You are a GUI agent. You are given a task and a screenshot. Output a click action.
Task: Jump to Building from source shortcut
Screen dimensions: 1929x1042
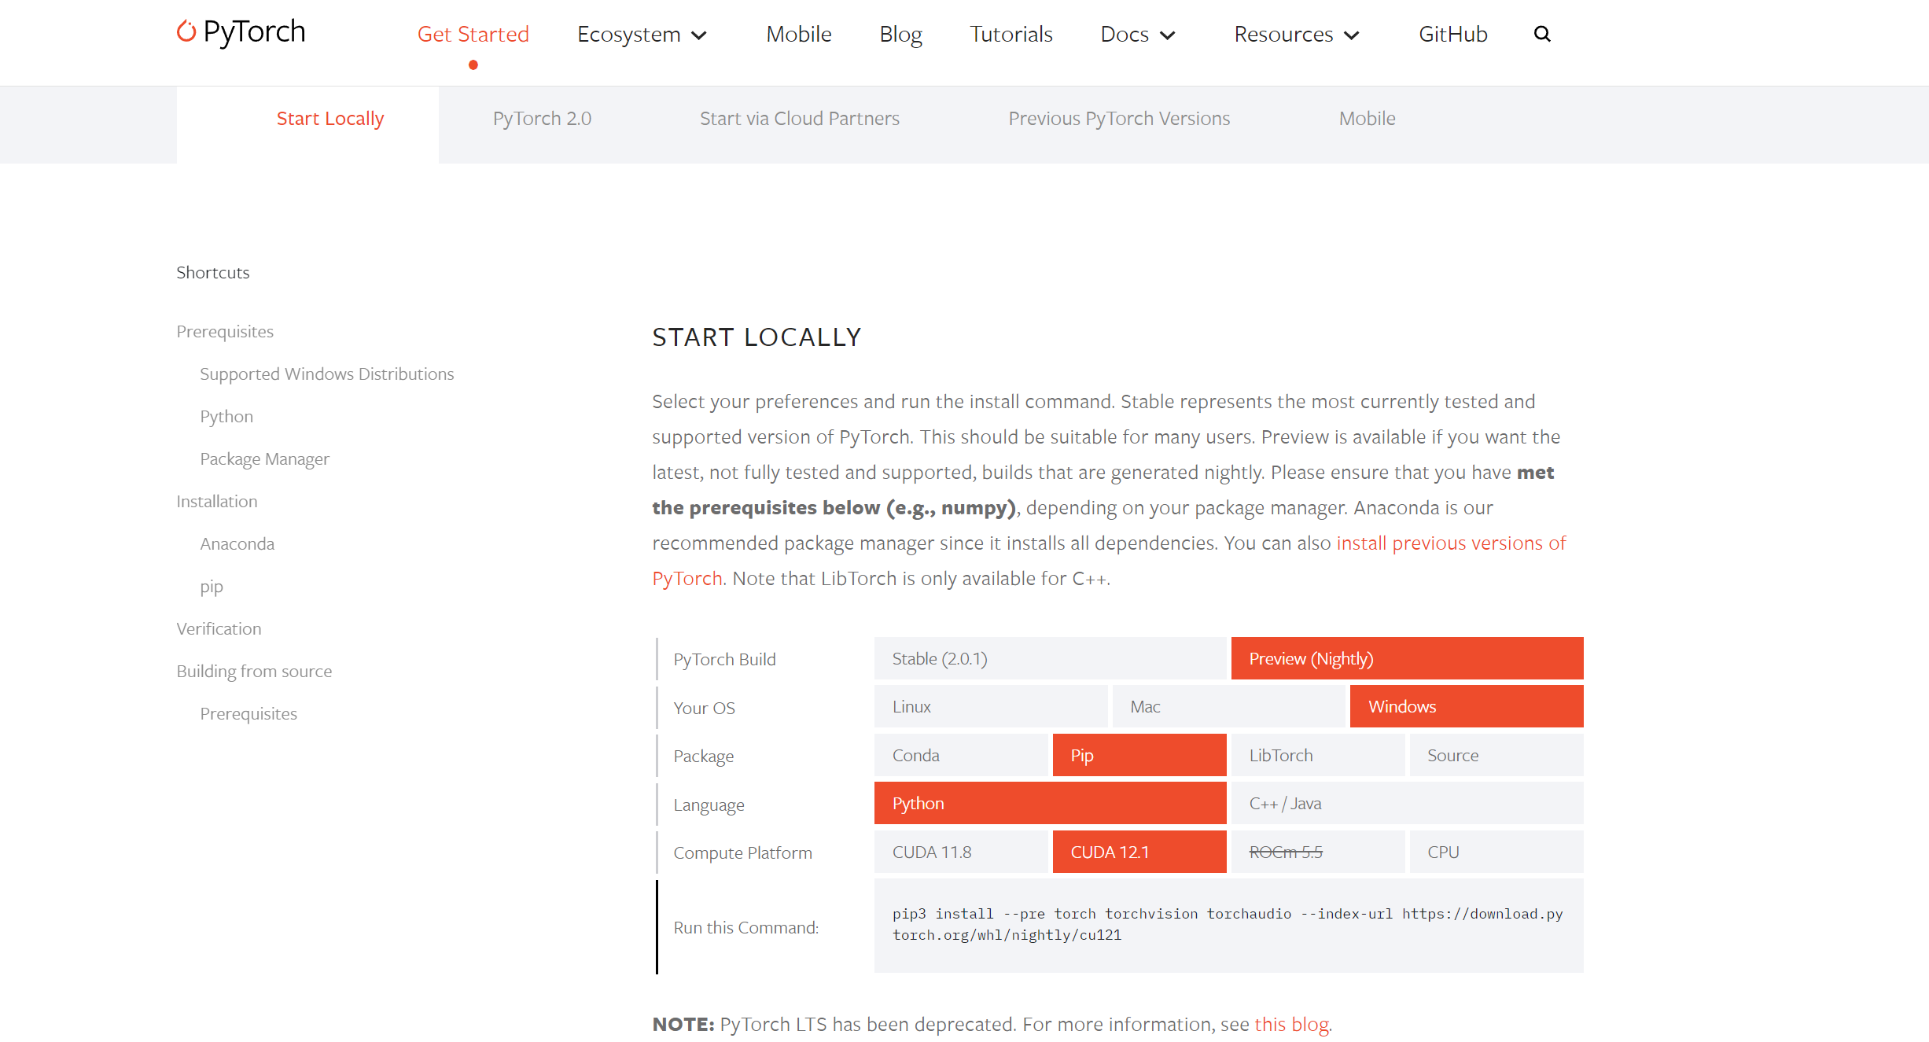pyautogui.click(x=254, y=671)
